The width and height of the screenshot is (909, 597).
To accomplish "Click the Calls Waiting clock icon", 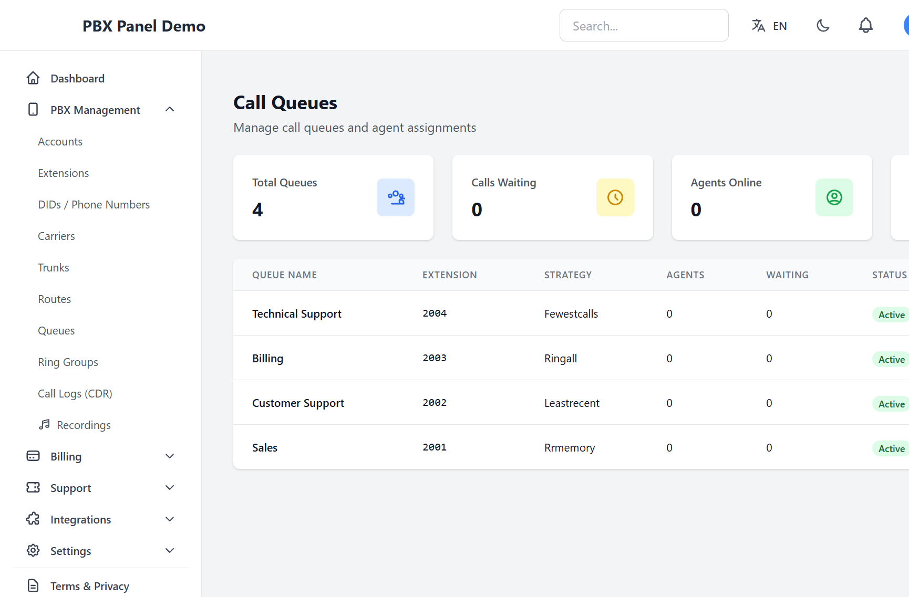I will click(x=615, y=197).
